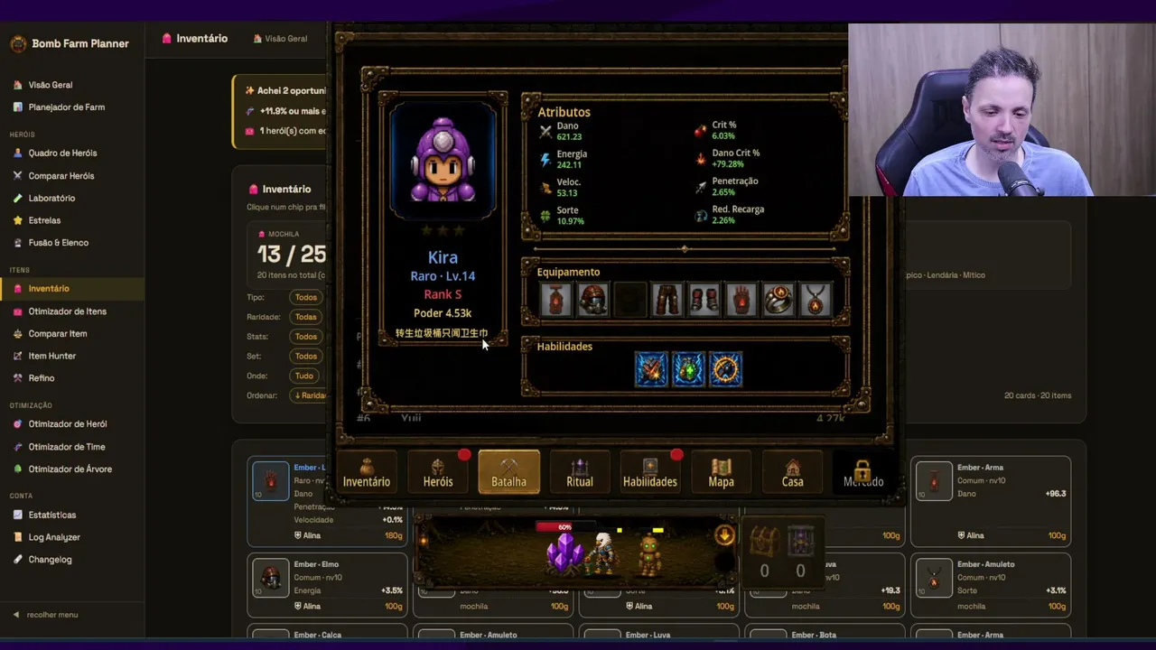The height and width of the screenshot is (650, 1156).
Task: Select the Set filter chip Todos
Action: point(306,357)
